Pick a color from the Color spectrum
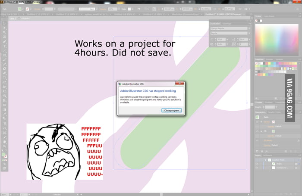302x196 pixels. click(276, 39)
